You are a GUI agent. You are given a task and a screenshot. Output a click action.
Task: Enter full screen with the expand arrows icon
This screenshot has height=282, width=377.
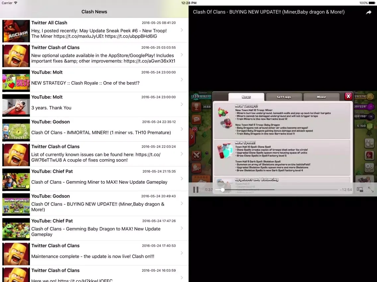pos(371,189)
